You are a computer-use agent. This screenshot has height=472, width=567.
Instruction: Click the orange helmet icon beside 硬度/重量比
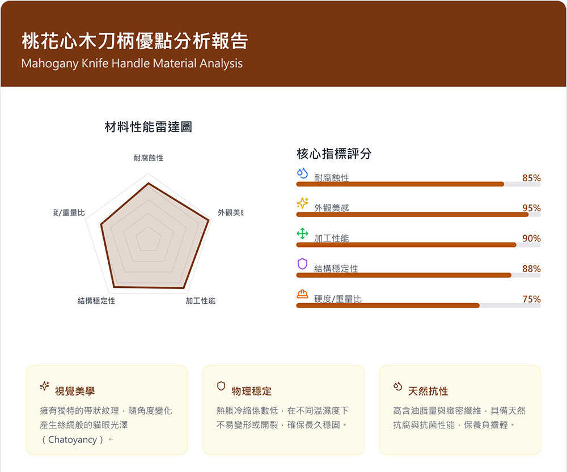coord(302,294)
